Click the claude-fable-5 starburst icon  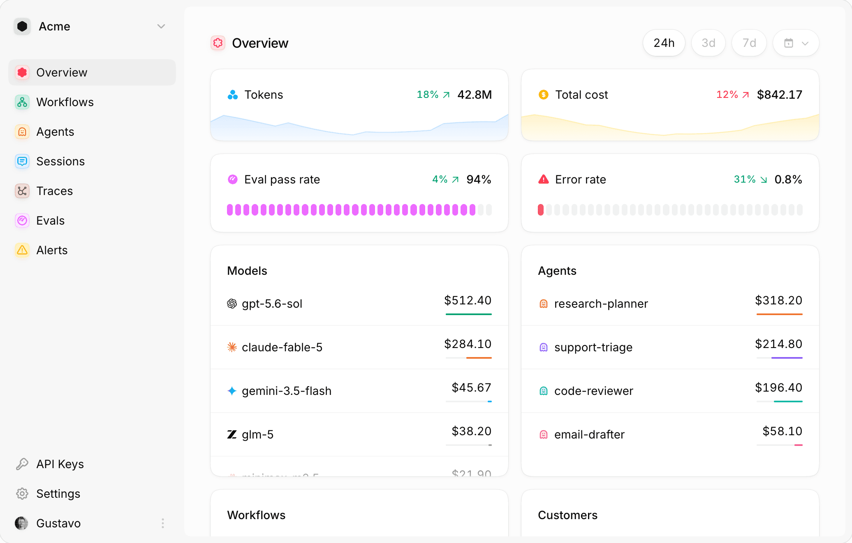pos(232,347)
